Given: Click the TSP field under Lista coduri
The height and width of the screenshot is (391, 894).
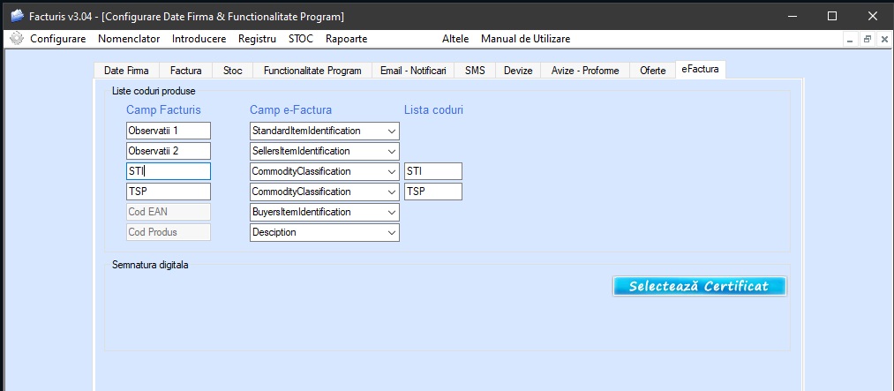Looking at the screenshot, I should tap(433, 192).
